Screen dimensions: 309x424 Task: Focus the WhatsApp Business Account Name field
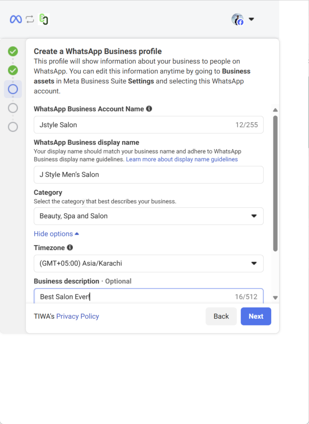point(149,125)
